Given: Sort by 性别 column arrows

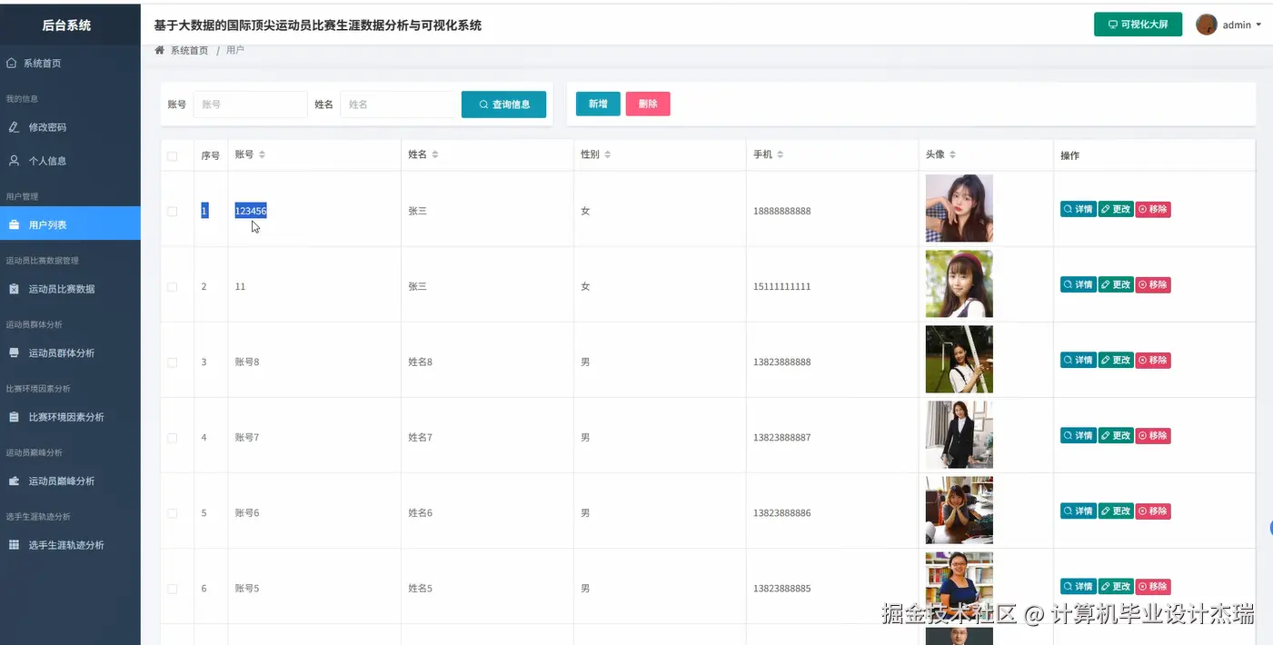Looking at the screenshot, I should 608,155.
